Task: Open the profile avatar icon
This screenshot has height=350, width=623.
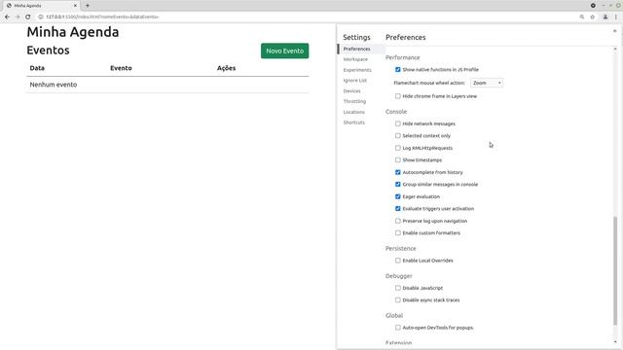Action: [x=605, y=17]
